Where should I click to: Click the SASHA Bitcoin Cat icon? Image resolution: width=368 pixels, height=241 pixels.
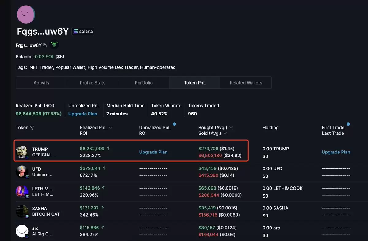click(x=22, y=211)
